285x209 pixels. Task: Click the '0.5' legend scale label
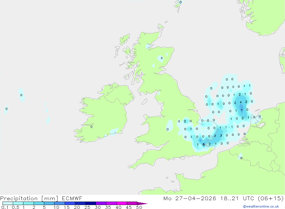(x=15, y=207)
